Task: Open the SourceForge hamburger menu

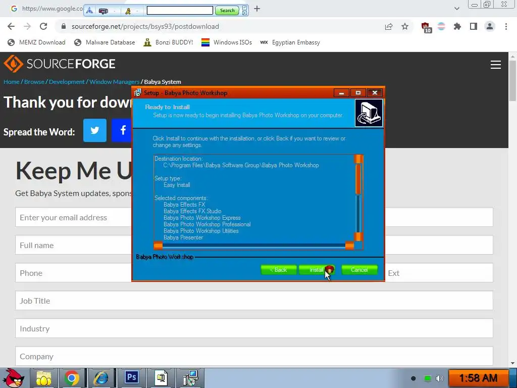Action: [x=496, y=65]
